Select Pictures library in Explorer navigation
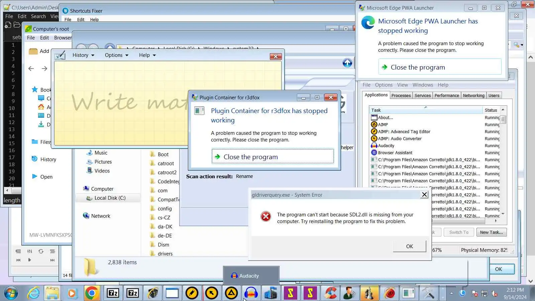The width and height of the screenshot is (535, 301). click(x=103, y=162)
